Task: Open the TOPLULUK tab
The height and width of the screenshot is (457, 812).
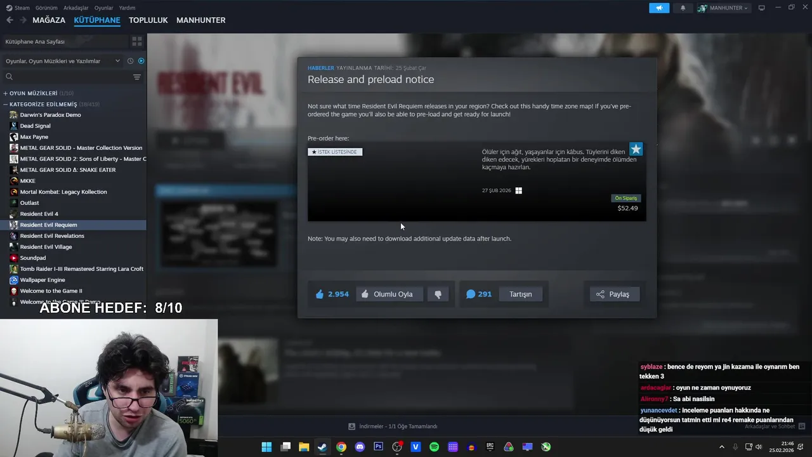Action: point(148,20)
